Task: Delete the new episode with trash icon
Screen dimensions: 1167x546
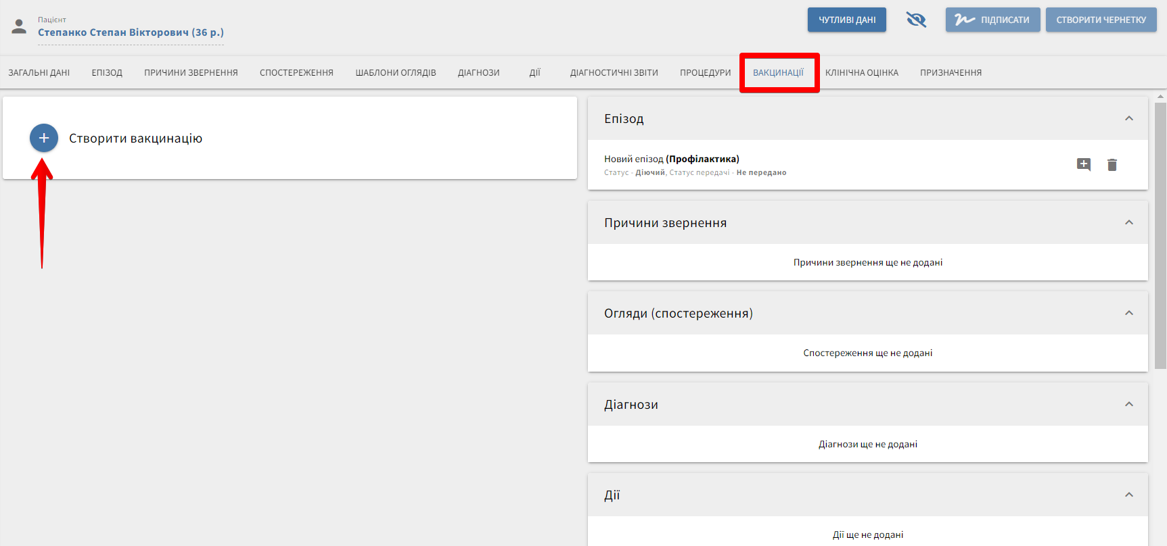Action: pos(1112,164)
